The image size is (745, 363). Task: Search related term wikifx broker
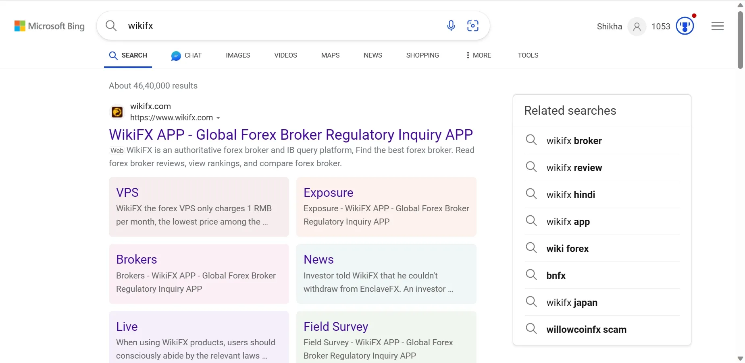click(574, 140)
